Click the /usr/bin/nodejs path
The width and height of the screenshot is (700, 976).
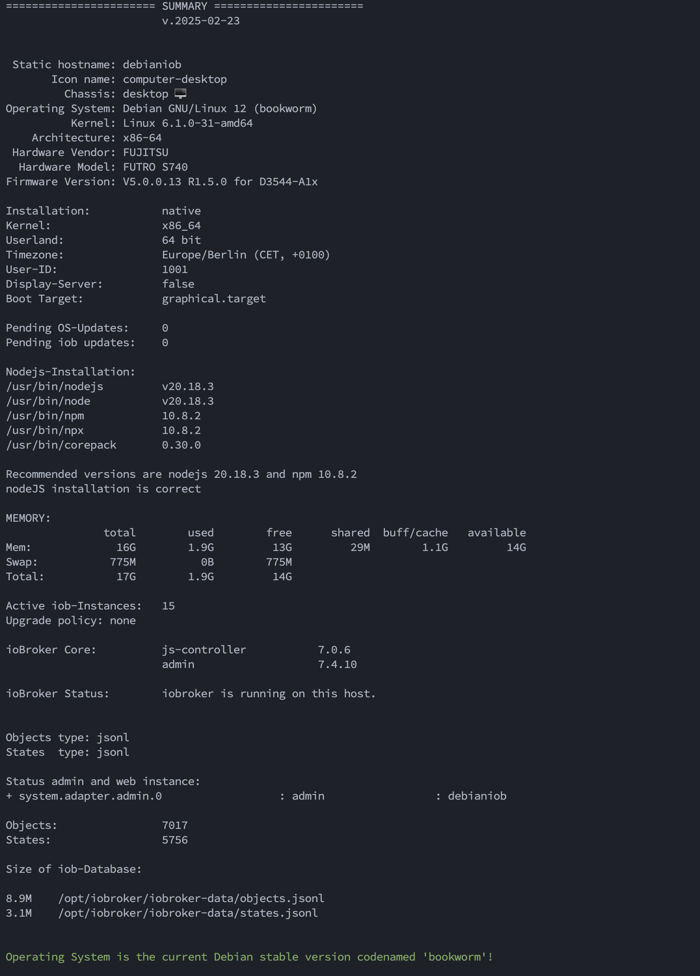(54, 386)
